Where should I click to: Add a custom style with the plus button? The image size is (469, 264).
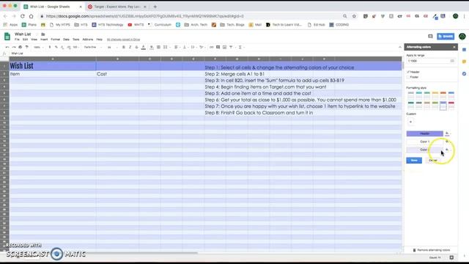click(410, 122)
